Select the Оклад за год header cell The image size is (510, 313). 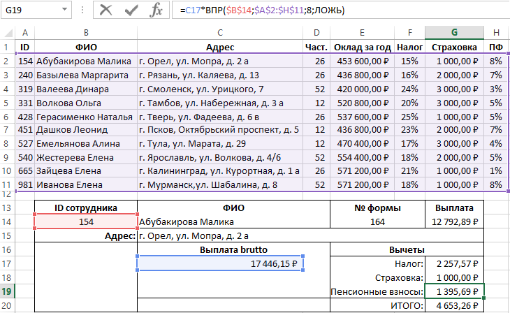363,47
